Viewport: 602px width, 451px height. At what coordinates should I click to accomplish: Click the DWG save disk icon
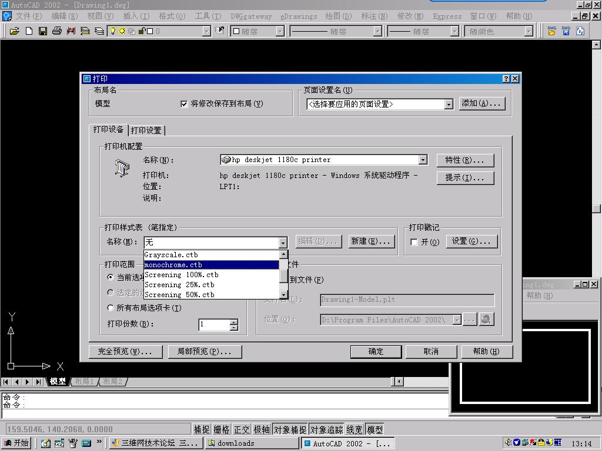566,31
